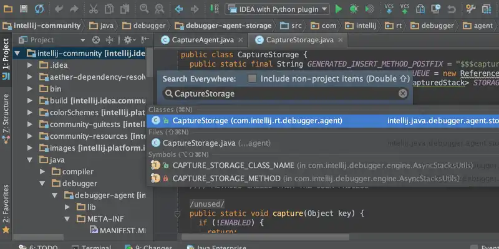Enable Include non-project items checkbox
Viewport: 499px width, 249px height.
coord(252,79)
